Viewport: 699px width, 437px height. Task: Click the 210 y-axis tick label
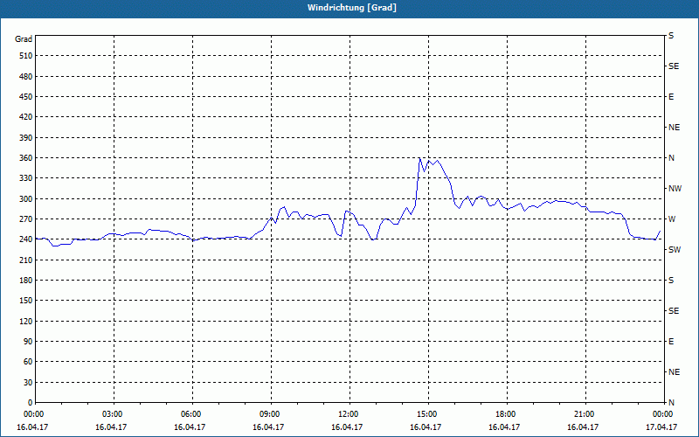coord(25,260)
